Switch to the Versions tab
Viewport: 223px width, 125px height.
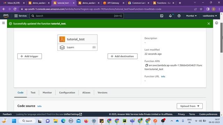(102, 93)
